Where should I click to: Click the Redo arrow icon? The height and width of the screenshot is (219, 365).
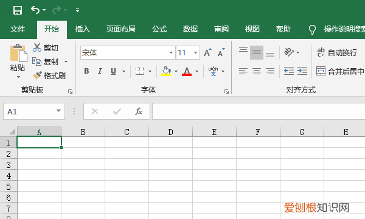[x=57, y=10]
